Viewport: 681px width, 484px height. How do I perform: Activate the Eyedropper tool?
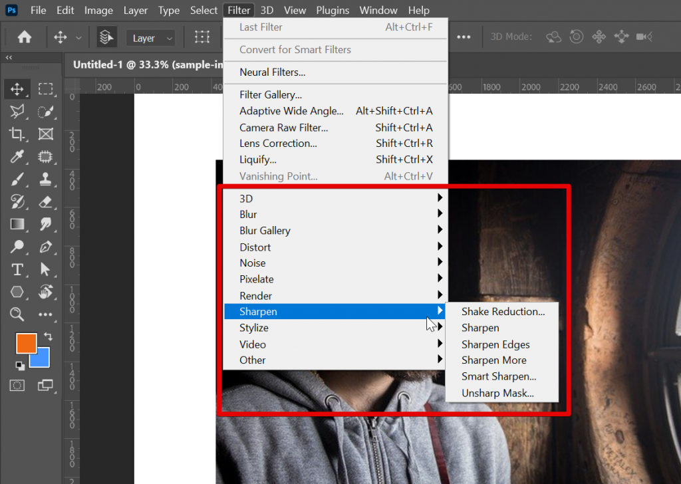click(x=19, y=157)
